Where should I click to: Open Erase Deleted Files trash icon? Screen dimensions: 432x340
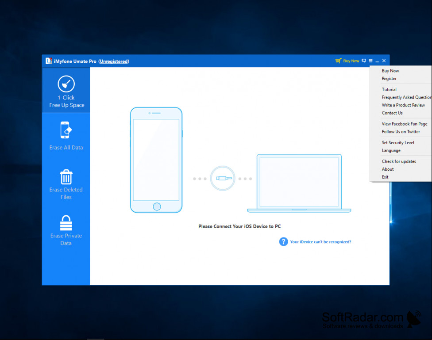tap(66, 177)
